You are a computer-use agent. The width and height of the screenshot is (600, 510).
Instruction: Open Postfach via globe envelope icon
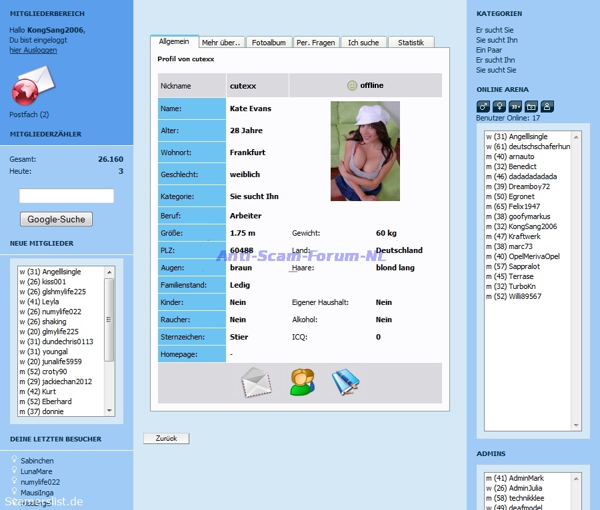pos(33,85)
